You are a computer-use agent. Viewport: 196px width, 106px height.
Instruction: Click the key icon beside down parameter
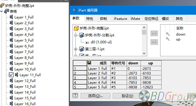168,34
